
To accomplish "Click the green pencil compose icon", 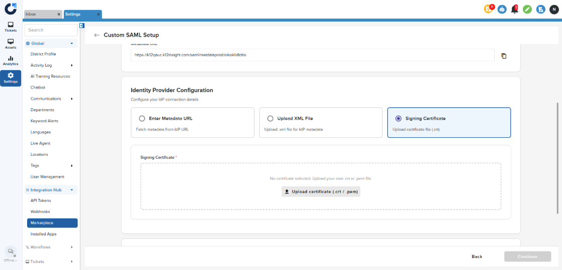I will pos(527,10).
